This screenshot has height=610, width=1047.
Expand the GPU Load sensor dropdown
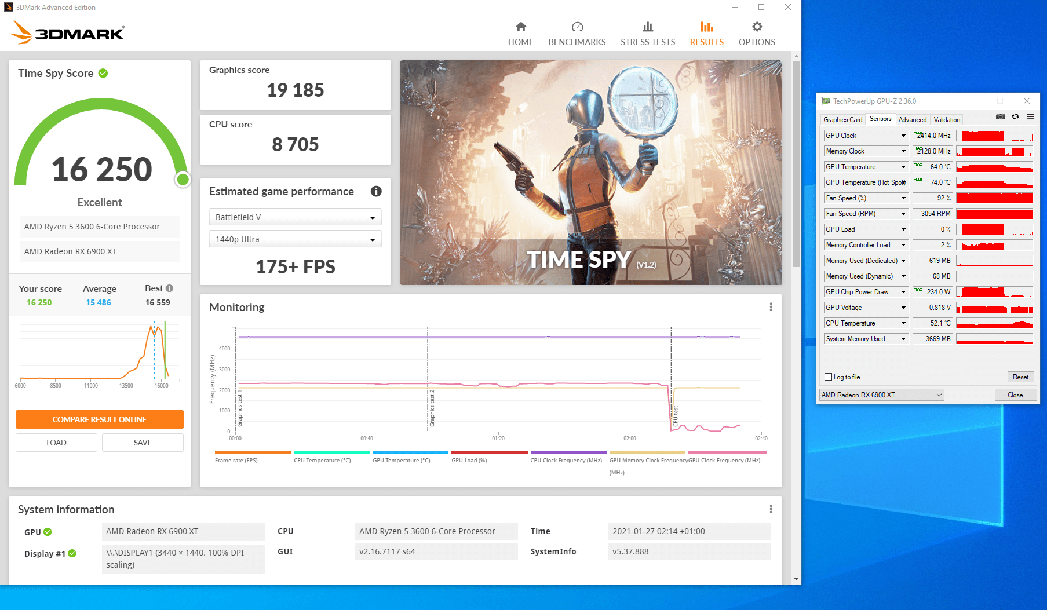click(903, 229)
